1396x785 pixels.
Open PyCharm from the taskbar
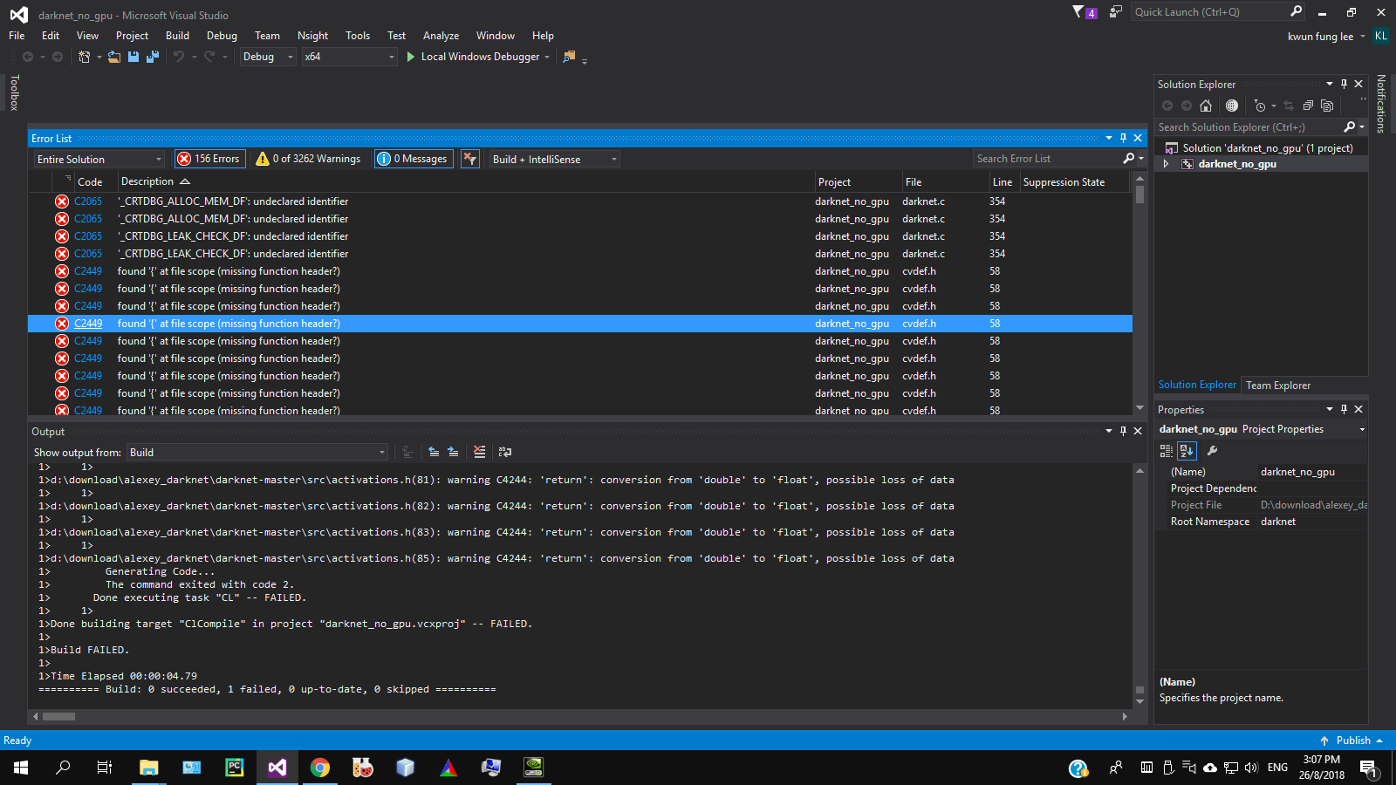coord(235,768)
